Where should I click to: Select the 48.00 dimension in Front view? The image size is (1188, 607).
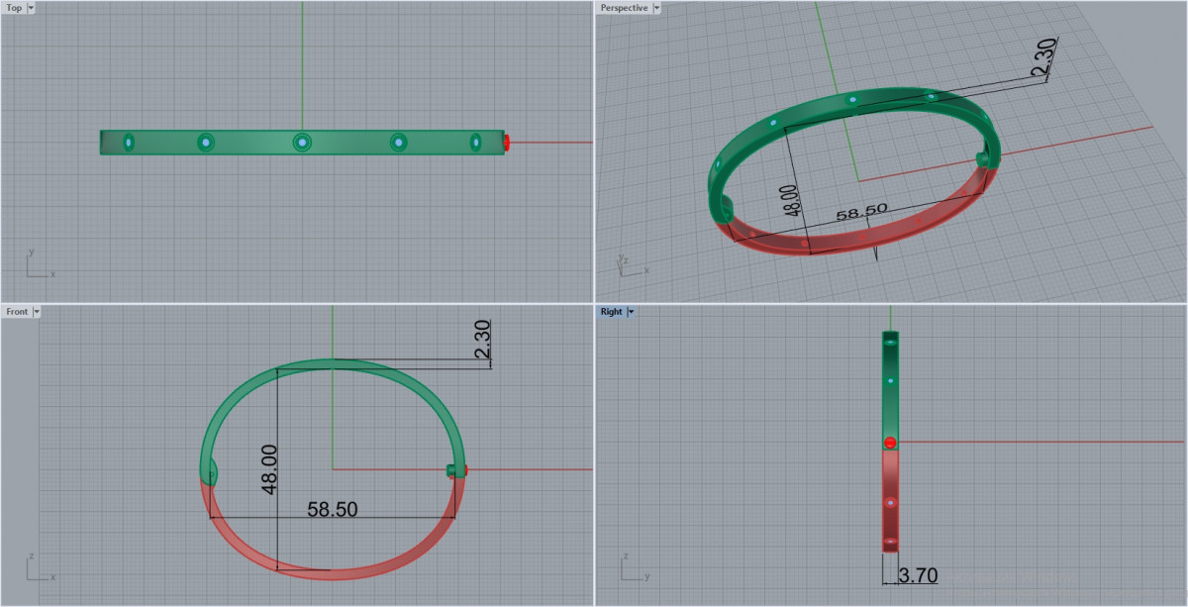coord(267,470)
